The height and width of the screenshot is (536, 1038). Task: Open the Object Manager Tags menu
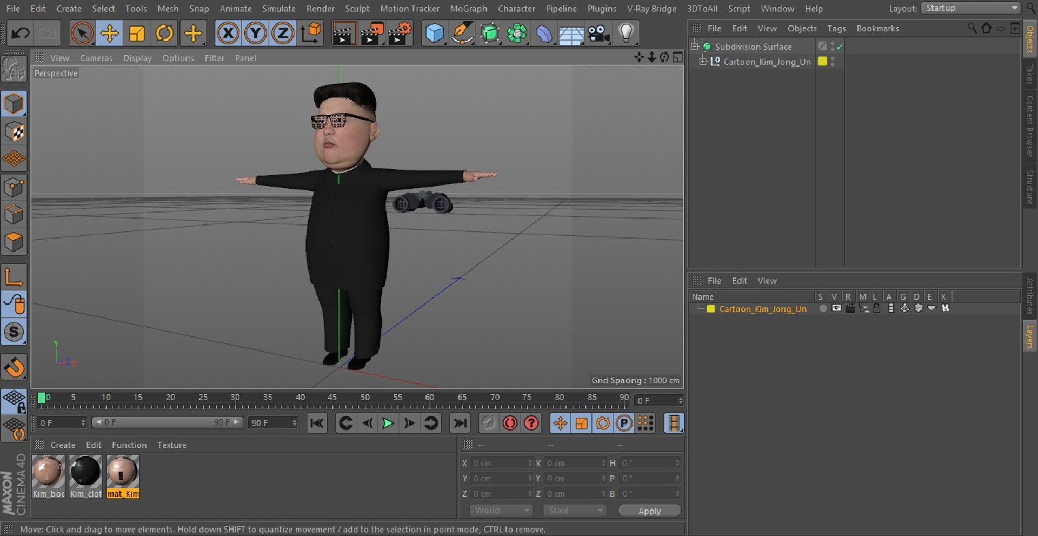[836, 28]
